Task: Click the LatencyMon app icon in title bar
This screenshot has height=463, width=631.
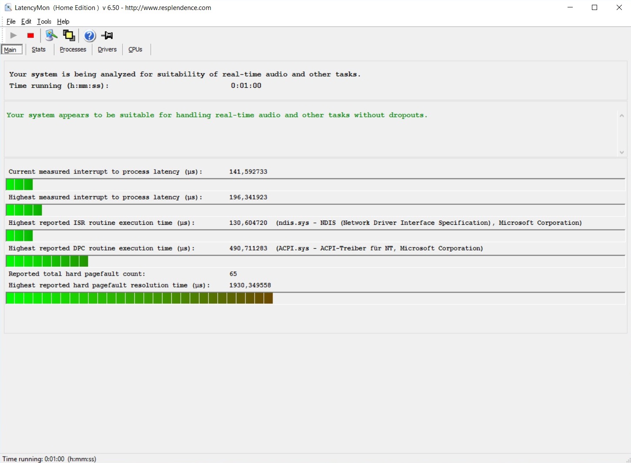Action: coord(8,8)
